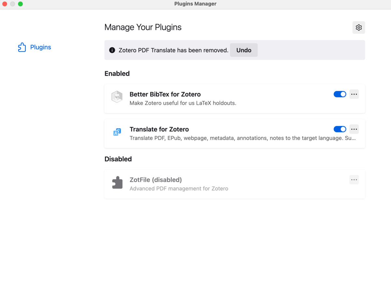Screen dimensions: 391x283
Task: Undo removal of Zotero PDF Translate
Action: 244,50
